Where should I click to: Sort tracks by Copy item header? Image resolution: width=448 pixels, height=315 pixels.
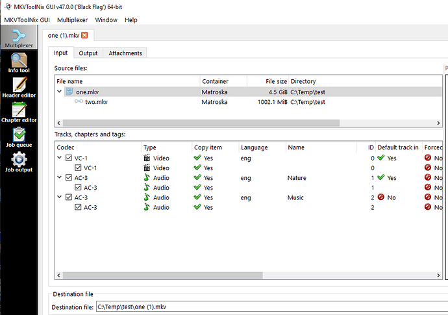tap(216, 147)
